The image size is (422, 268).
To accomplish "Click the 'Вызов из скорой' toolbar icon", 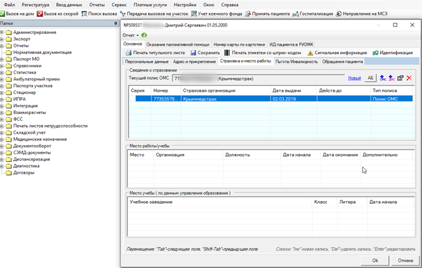I will (x=40, y=14).
